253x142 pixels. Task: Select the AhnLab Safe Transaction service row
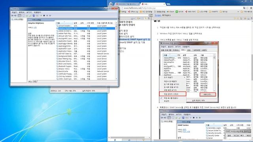[x=86, y=36]
